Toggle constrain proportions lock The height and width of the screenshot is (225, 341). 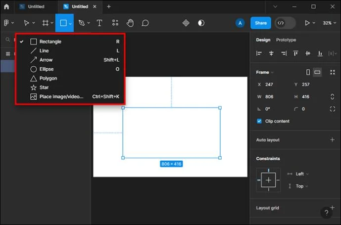pos(332,96)
